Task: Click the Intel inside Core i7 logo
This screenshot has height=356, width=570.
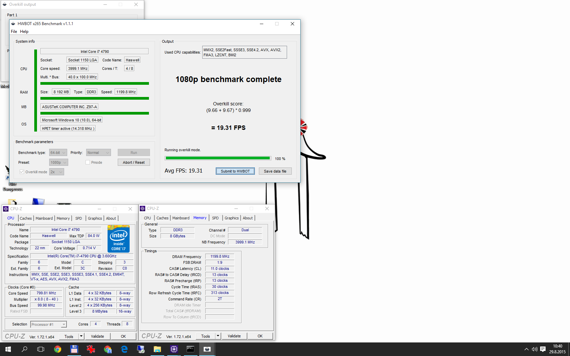Action: (118, 239)
